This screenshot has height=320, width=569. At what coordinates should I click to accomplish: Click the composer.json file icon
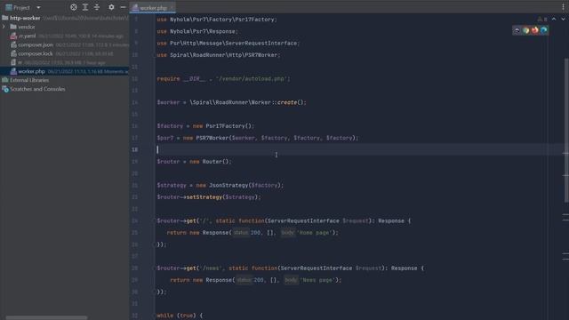13,44
